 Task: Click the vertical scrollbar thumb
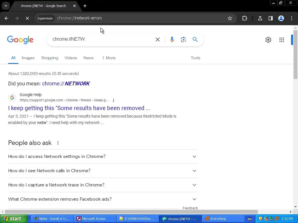pyautogui.click(x=295, y=54)
